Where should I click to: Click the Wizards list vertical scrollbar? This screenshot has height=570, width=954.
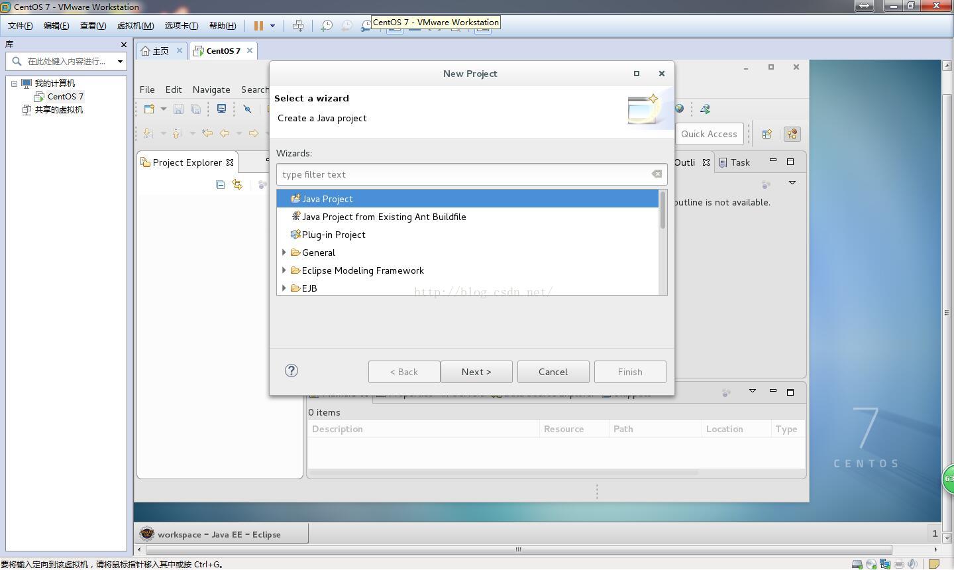[x=662, y=210]
